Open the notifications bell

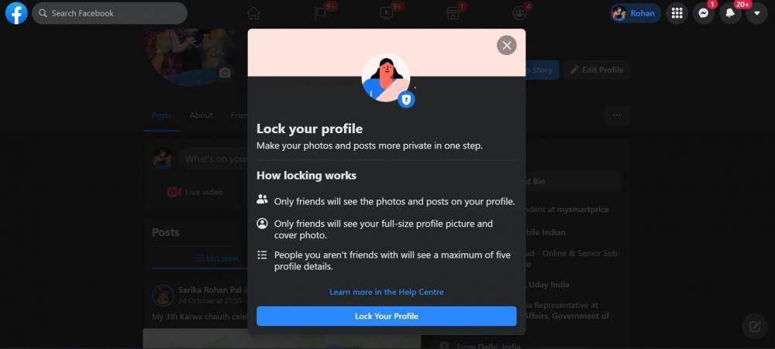730,13
